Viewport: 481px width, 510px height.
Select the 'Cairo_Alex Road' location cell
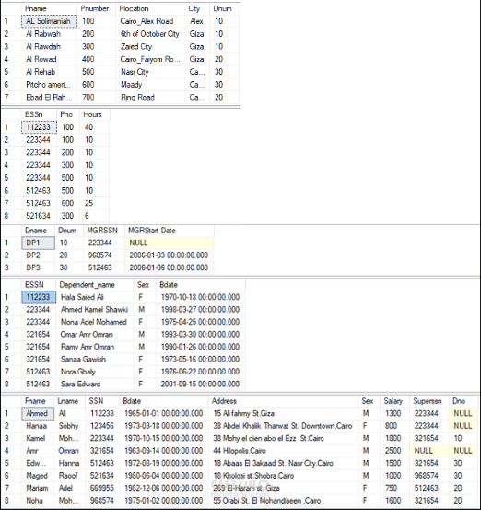click(150, 21)
